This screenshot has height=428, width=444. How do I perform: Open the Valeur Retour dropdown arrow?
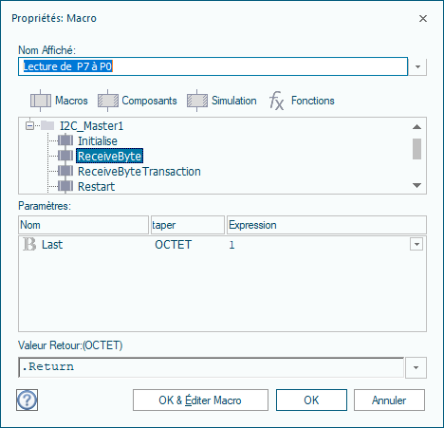coord(416,367)
